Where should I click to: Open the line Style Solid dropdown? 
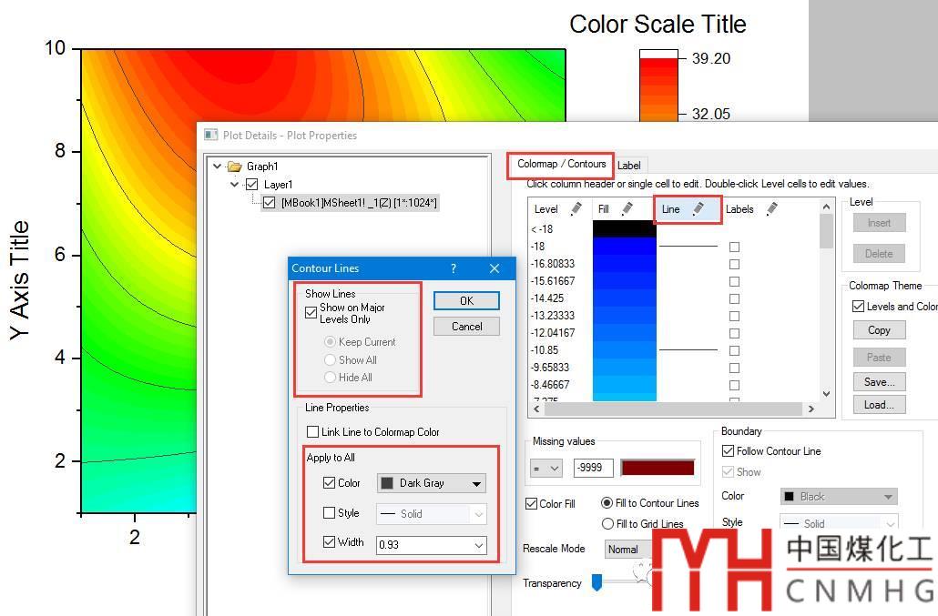(432, 514)
